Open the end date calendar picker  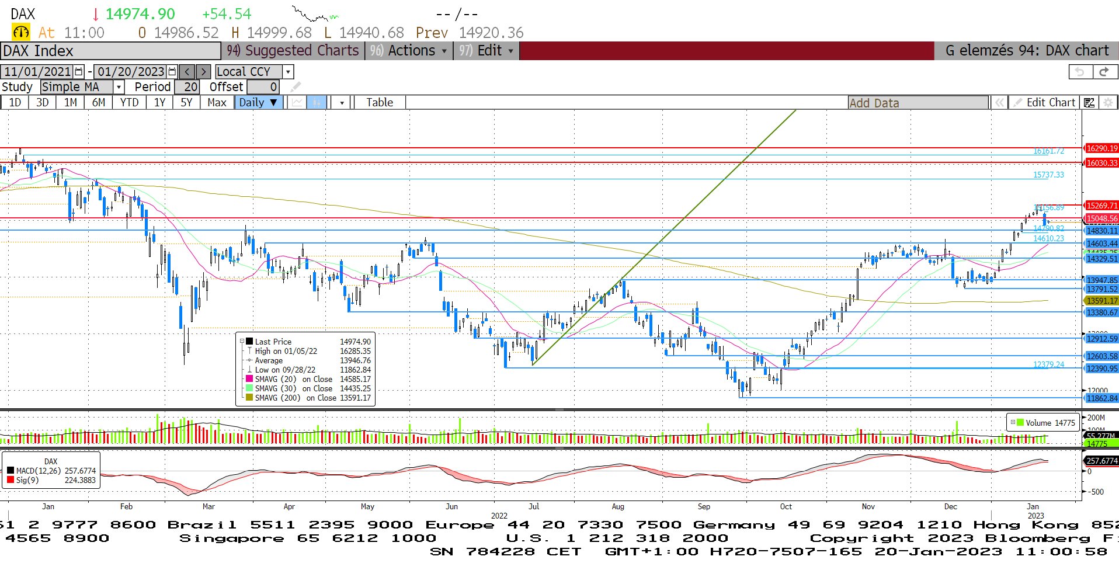tap(172, 72)
